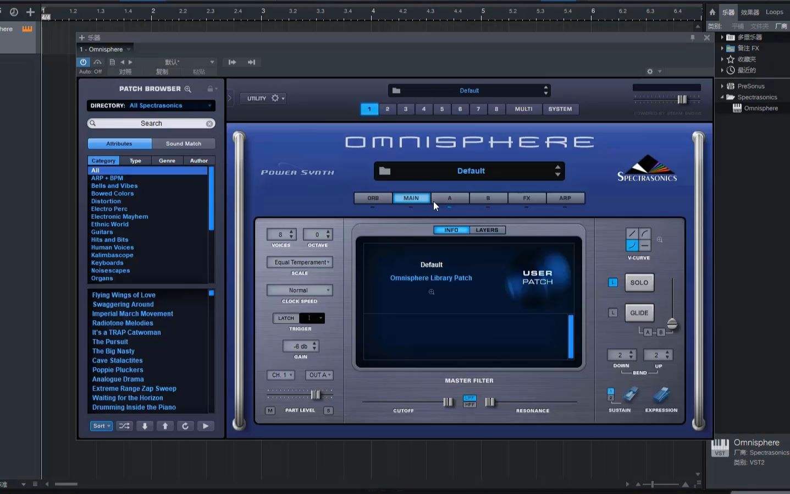Image resolution: width=790 pixels, height=494 pixels.
Task: Enable the SOLO mode button
Action: coord(639,283)
